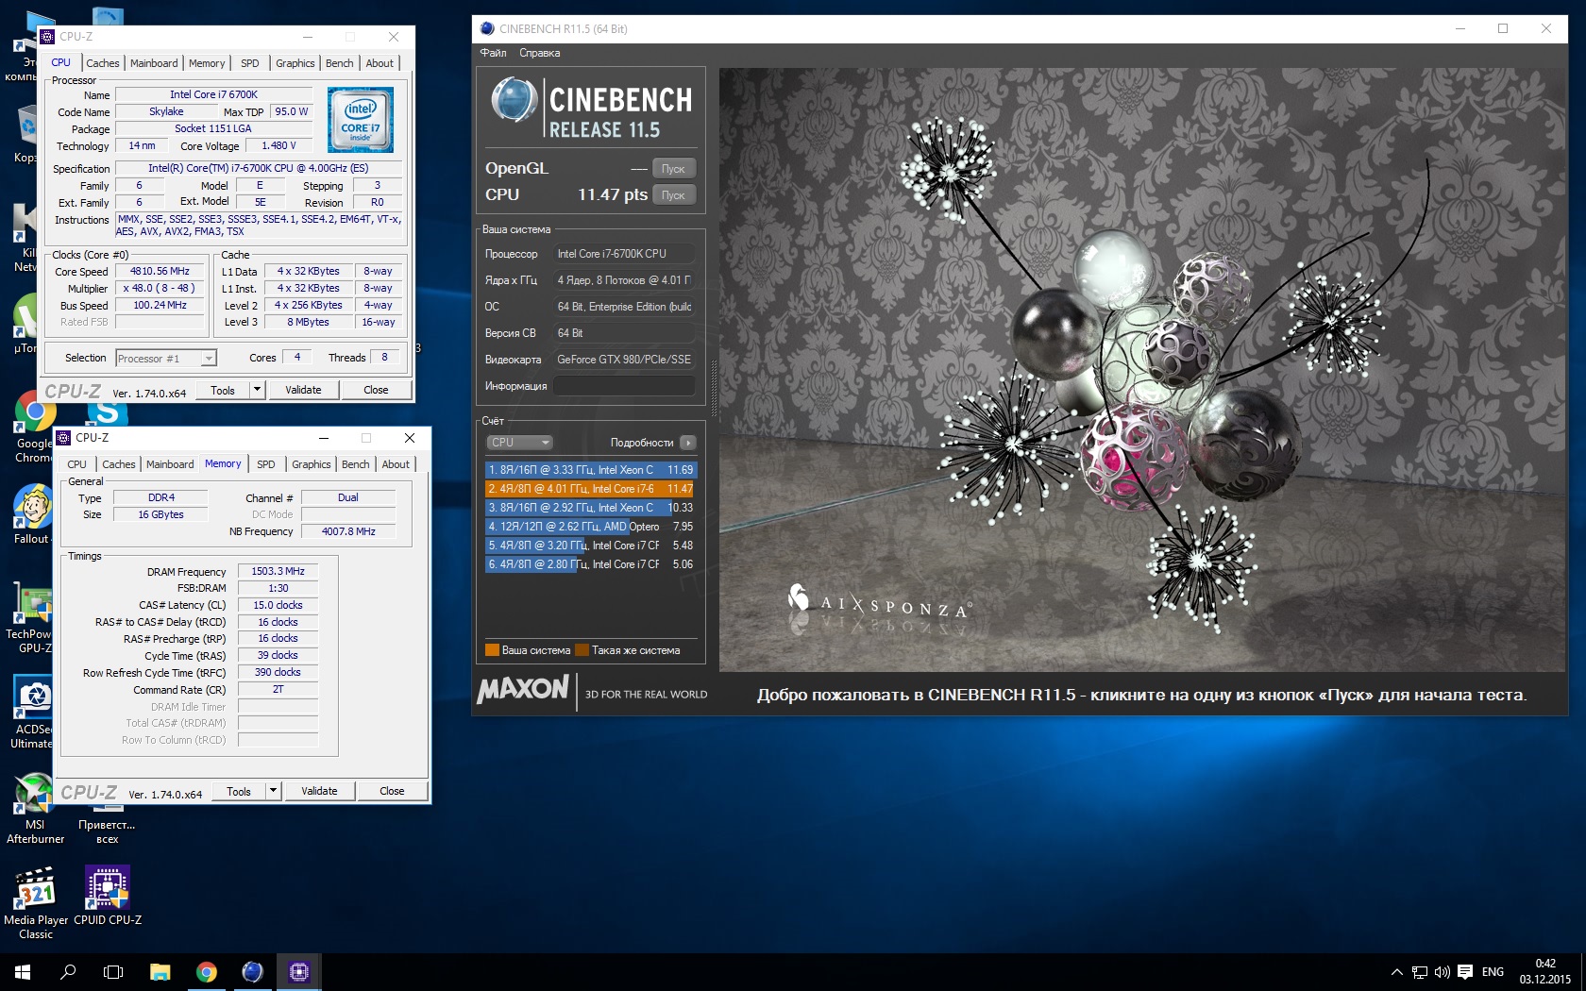Switch to the CPU-Z taskbar button

tap(299, 971)
